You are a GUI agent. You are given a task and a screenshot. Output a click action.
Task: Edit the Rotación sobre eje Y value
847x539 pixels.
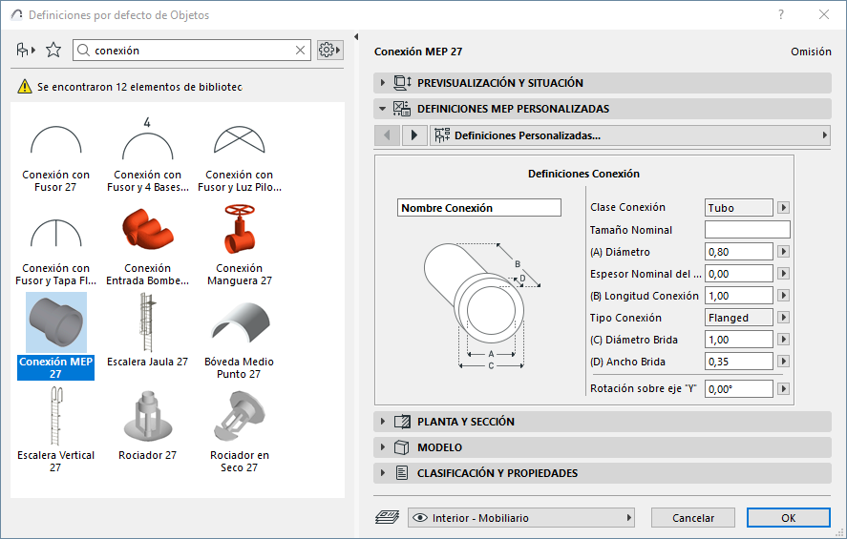point(738,388)
